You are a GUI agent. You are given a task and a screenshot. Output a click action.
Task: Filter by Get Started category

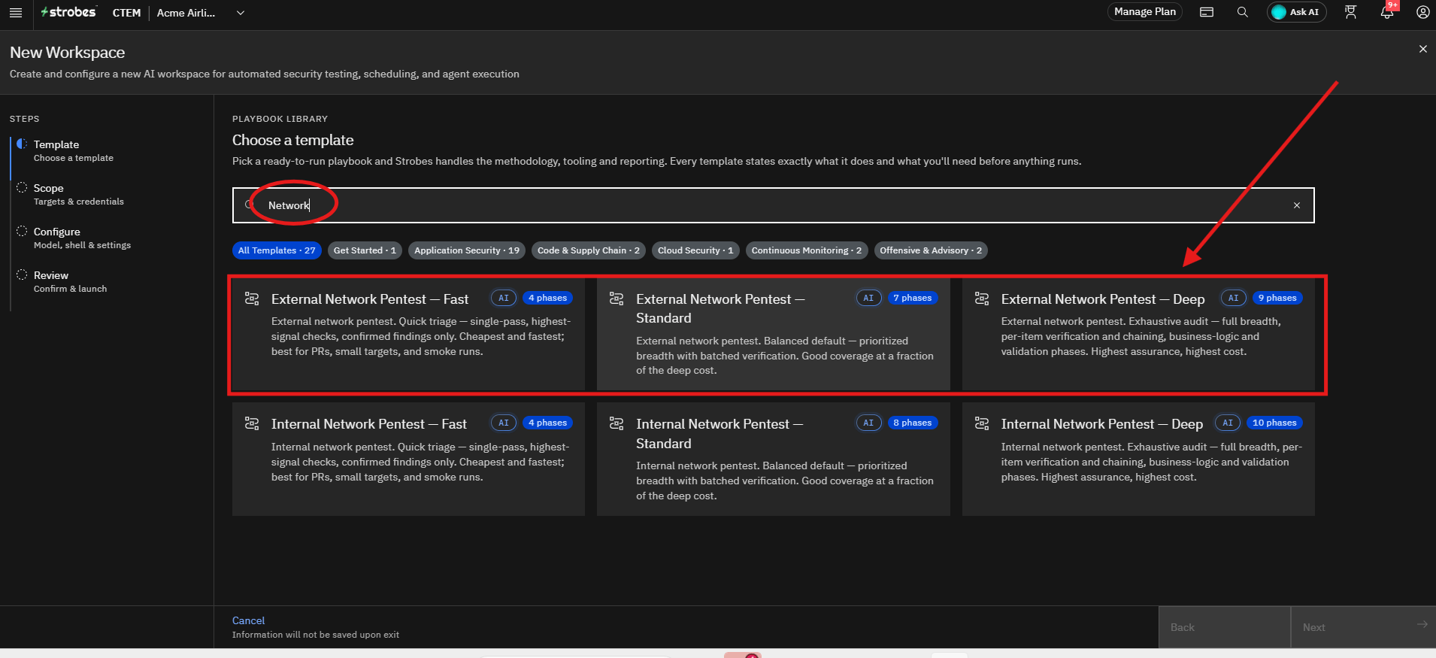pyautogui.click(x=365, y=250)
